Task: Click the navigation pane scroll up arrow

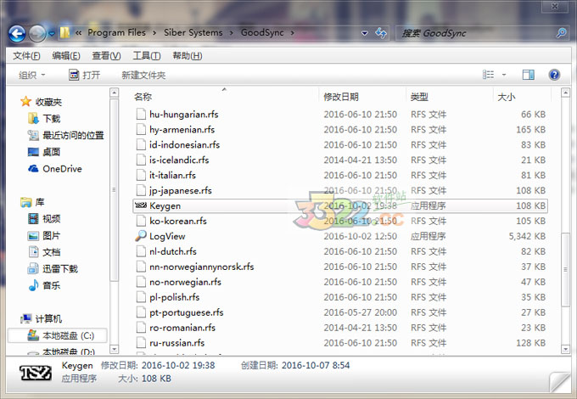Action: [x=115, y=93]
